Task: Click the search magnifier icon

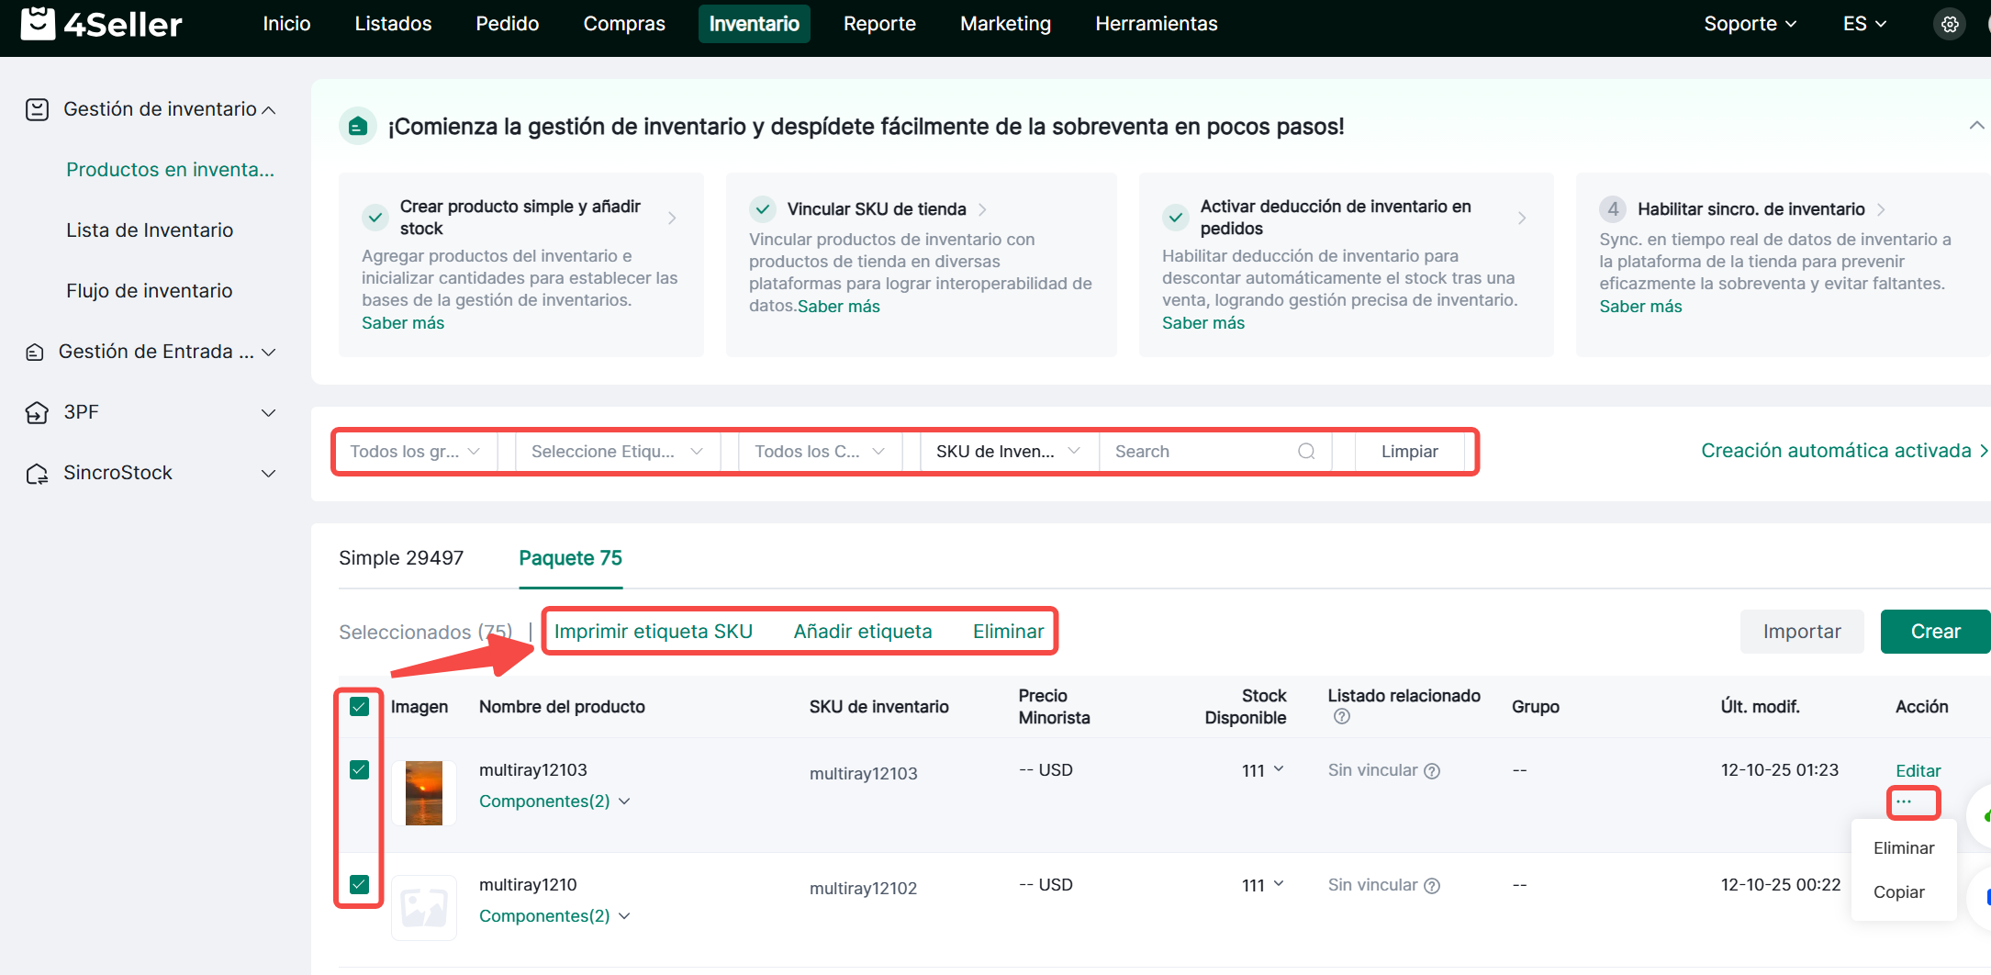Action: [x=1306, y=451]
